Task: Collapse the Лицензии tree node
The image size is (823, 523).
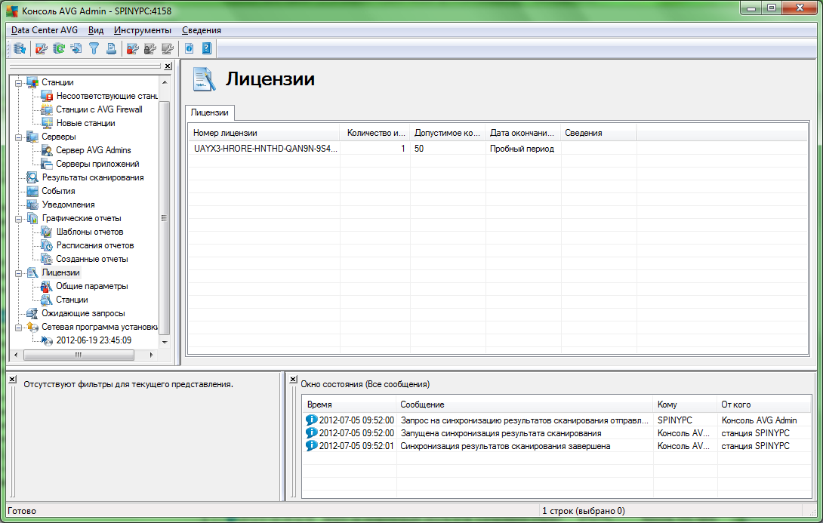Action: [x=18, y=273]
